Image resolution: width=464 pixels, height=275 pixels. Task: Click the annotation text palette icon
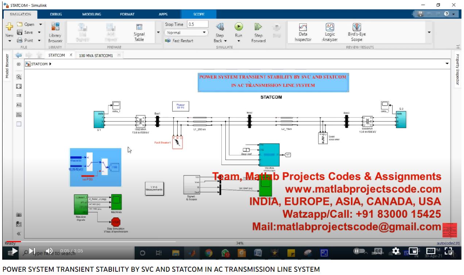[x=19, y=105]
